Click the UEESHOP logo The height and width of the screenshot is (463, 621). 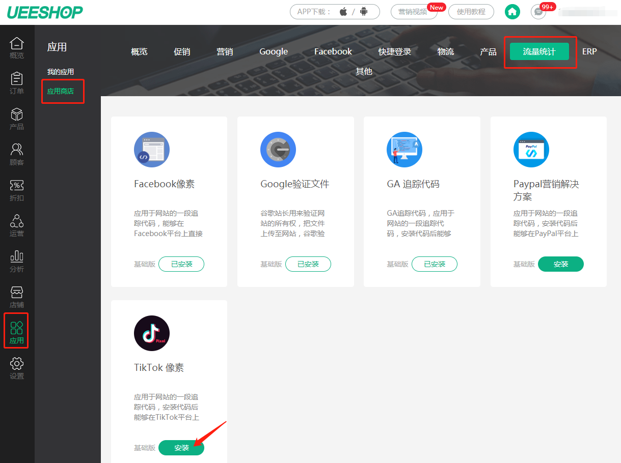click(44, 12)
